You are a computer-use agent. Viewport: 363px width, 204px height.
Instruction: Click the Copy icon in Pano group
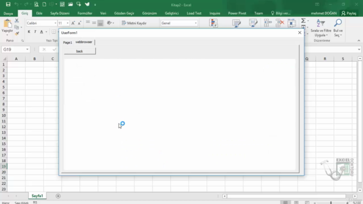(16, 27)
